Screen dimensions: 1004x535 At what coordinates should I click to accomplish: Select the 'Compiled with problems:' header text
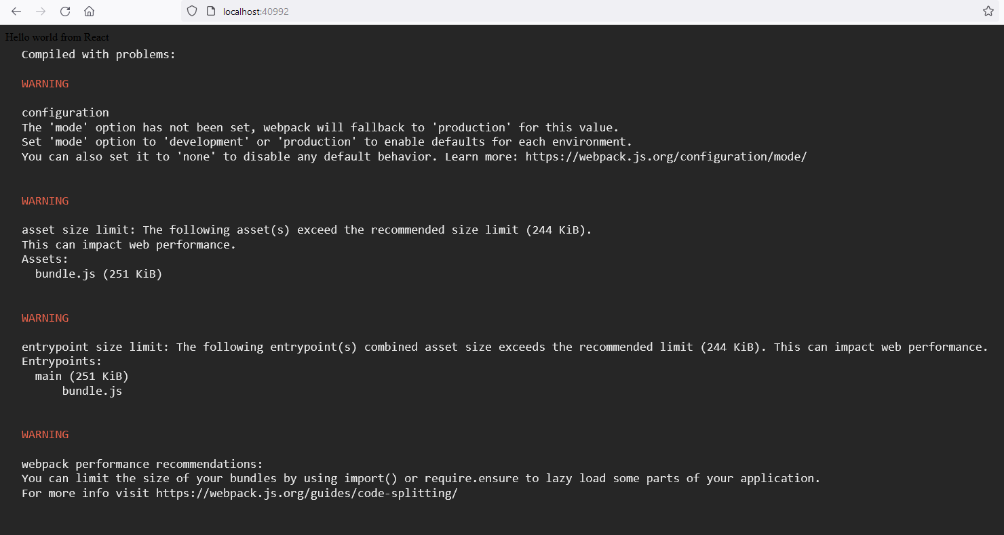tap(98, 54)
